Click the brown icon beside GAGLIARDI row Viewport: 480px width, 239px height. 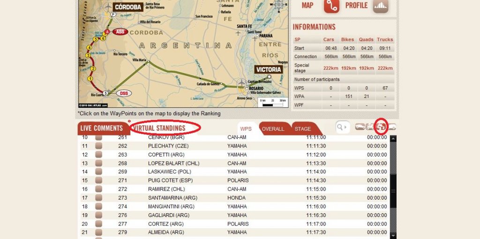click(x=98, y=215)
